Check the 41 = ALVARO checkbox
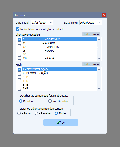This screenshot has width=120, height=147. pyautogui.click(x=19, y=43)
